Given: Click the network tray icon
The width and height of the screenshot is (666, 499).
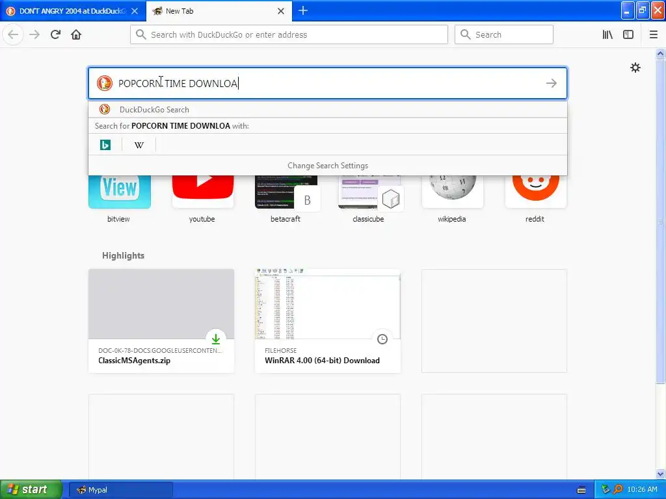Looking at the screenshot, I should 606,489.
